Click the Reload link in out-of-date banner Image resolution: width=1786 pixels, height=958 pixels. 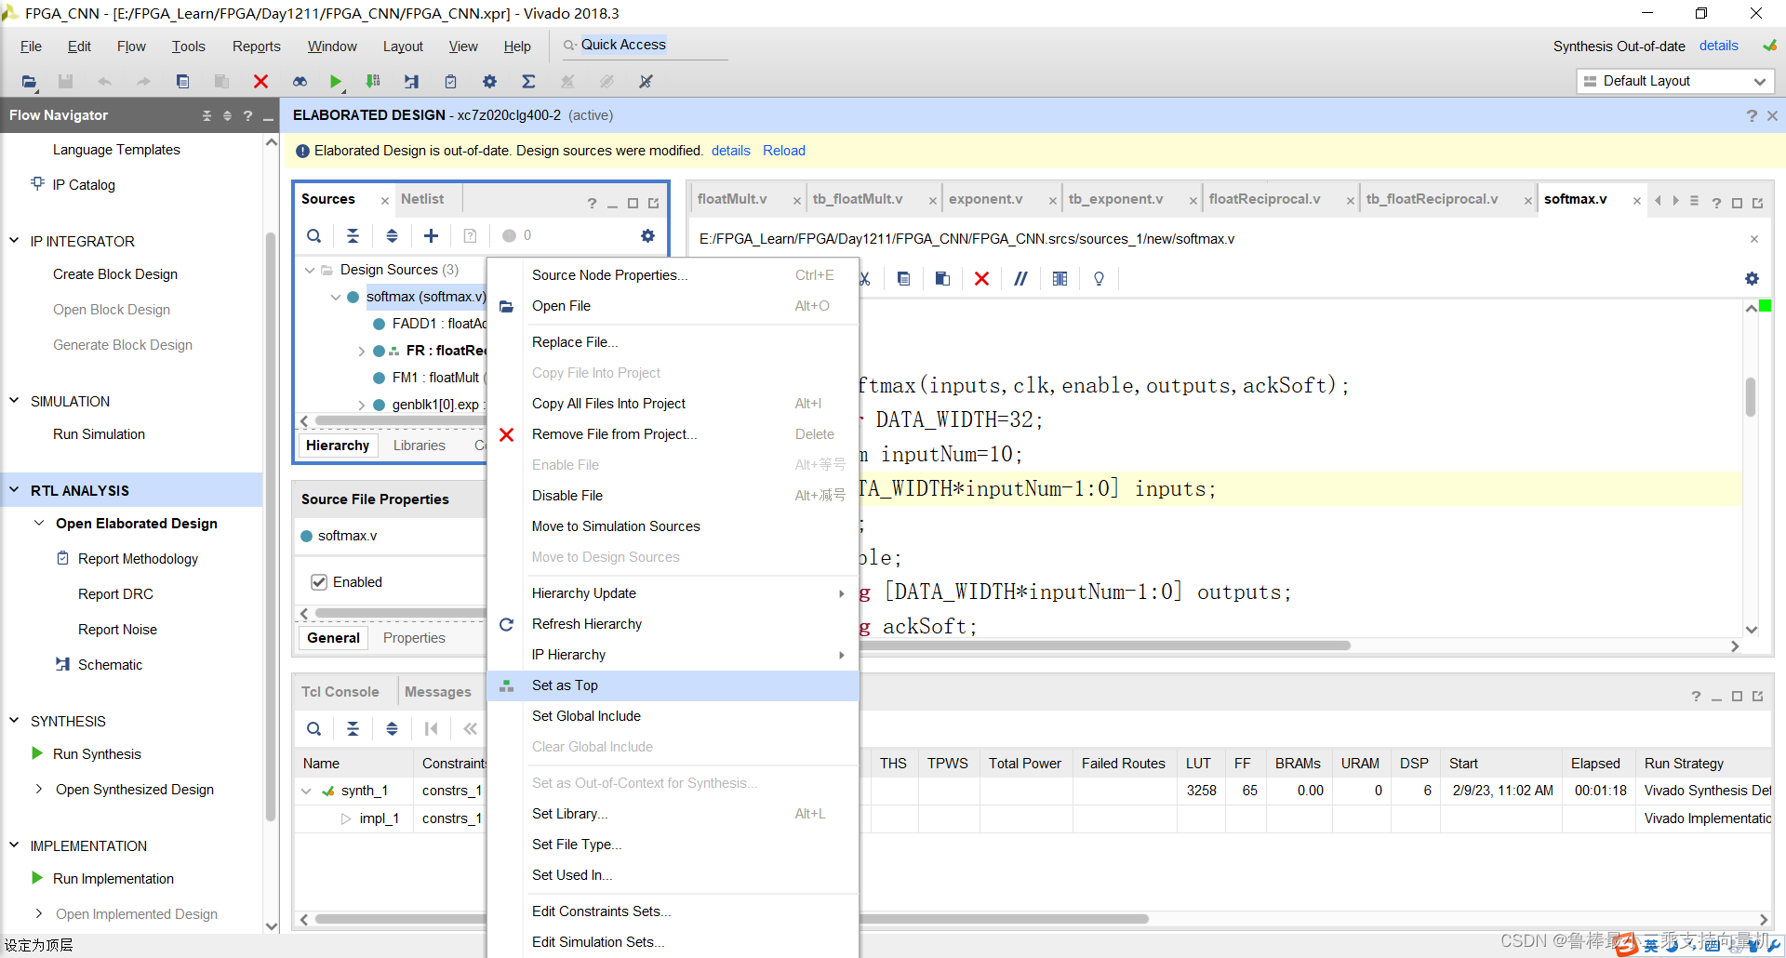(x=784, y=151)
